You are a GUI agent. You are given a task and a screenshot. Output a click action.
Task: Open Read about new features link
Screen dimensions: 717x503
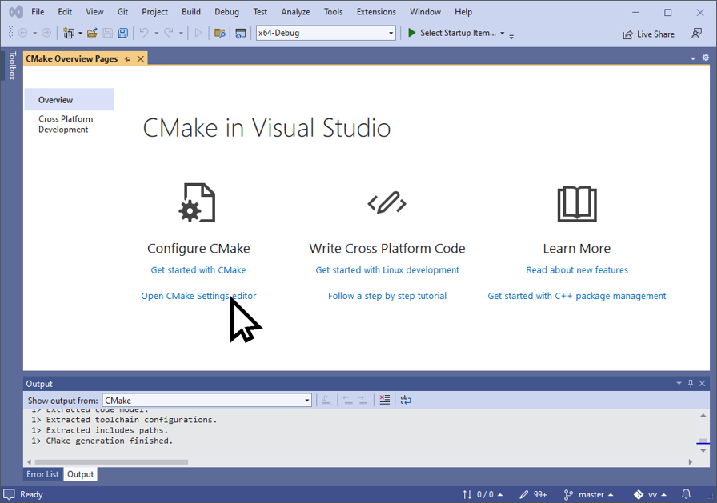pyautogui.click(x=577, y=270)
